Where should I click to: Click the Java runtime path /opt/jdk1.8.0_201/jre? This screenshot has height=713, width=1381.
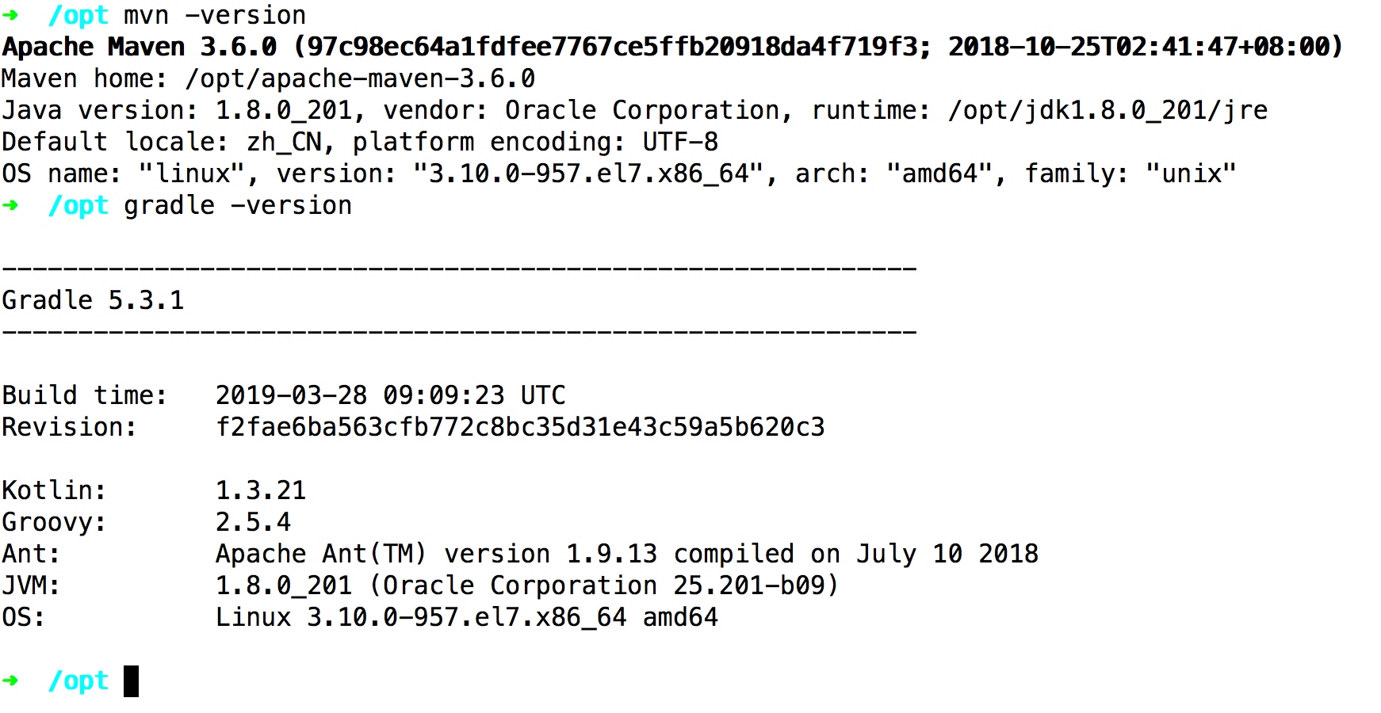[x=1107, y=110]
